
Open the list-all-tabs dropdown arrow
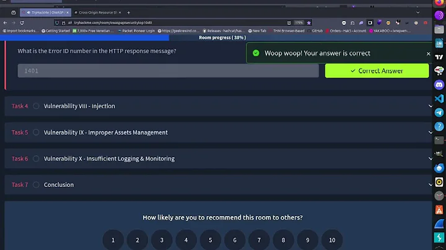click(418, 12)
